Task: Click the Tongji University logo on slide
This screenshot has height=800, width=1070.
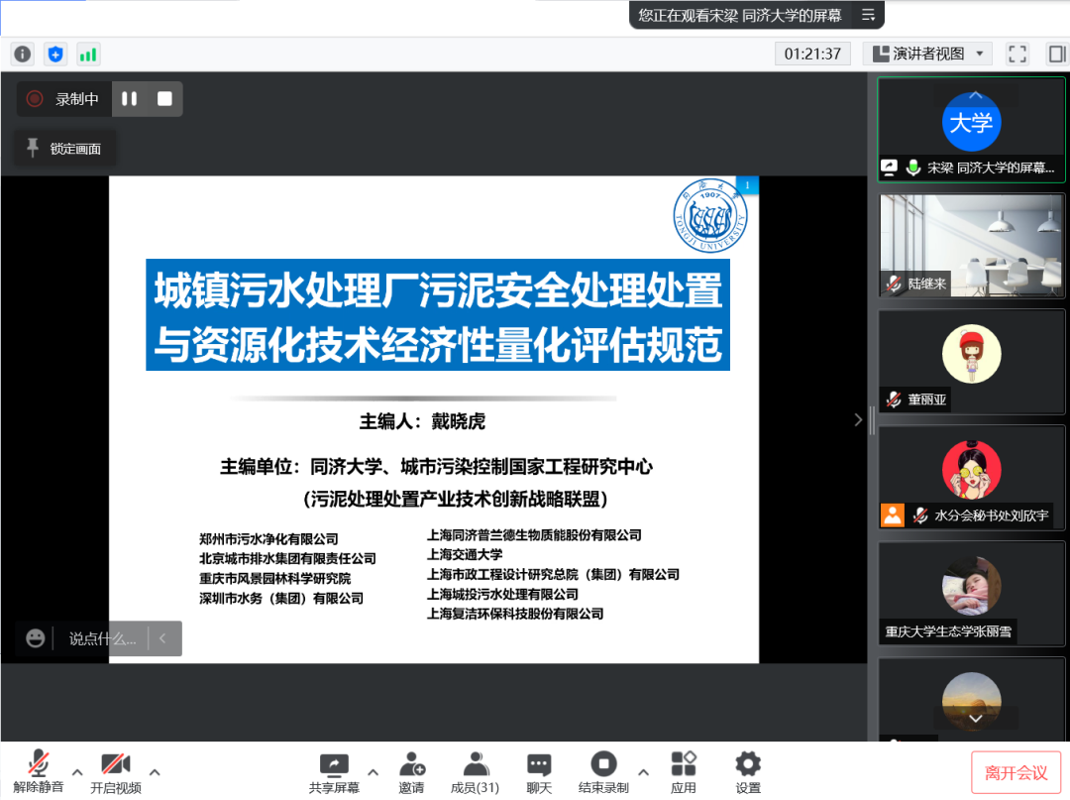Action: click(709, 216)
